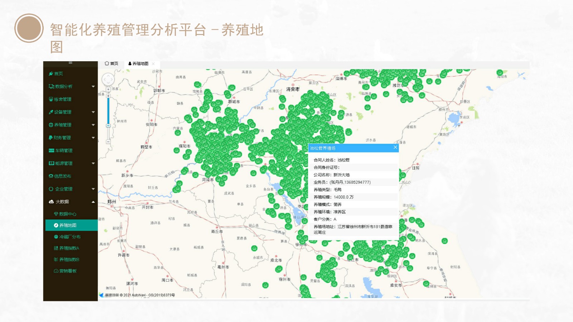Toggle the hamburger sidebar collapse button
Image resolution: width=573 pixels, height=322 pixels.
[x=70, y=63]
